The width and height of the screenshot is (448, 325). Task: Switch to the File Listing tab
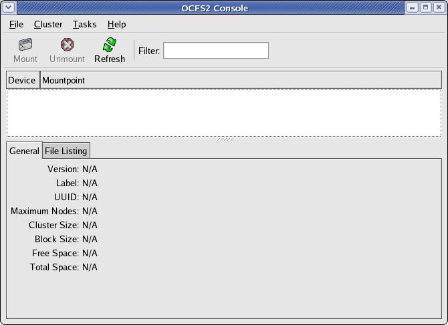pos(66,151)
